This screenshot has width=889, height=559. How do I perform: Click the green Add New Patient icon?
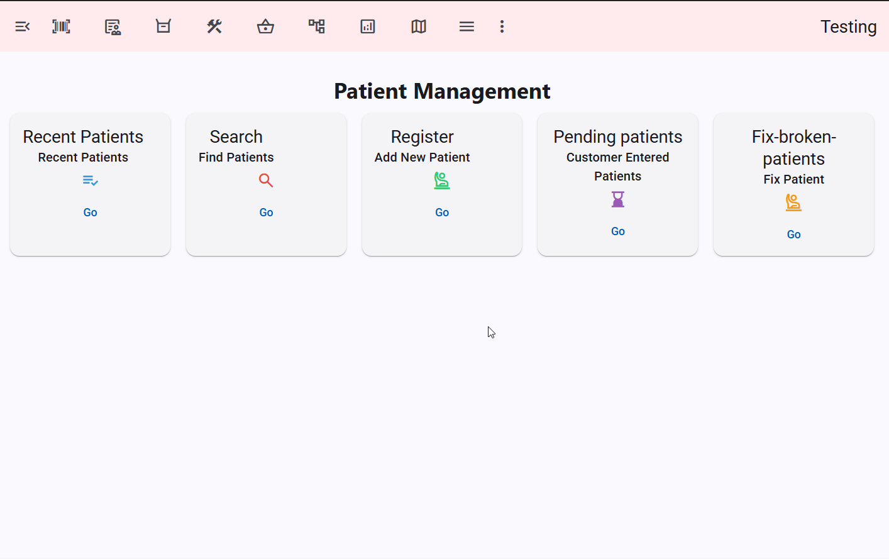[442, 180]
